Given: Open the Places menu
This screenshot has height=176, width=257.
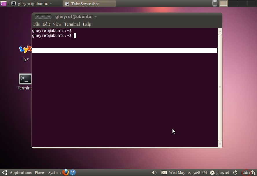Looking at the screenshot, I should click(40, 173).
